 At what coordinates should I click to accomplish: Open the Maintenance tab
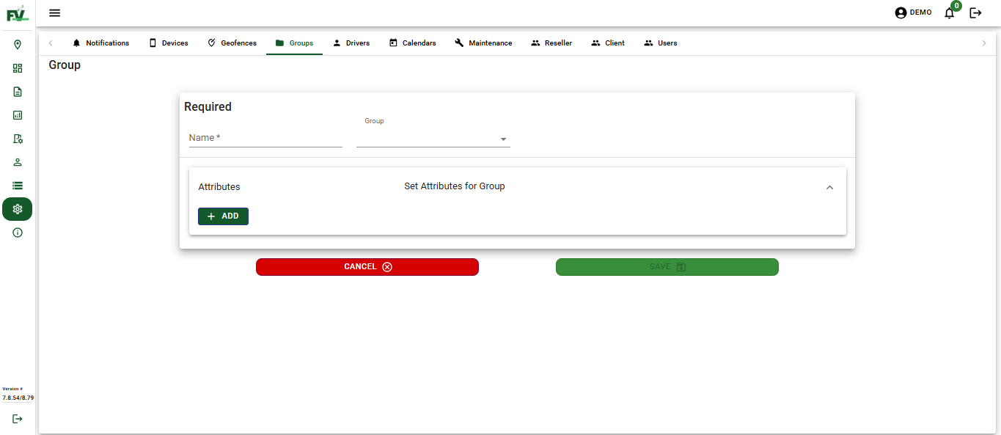tap(483, 43)
